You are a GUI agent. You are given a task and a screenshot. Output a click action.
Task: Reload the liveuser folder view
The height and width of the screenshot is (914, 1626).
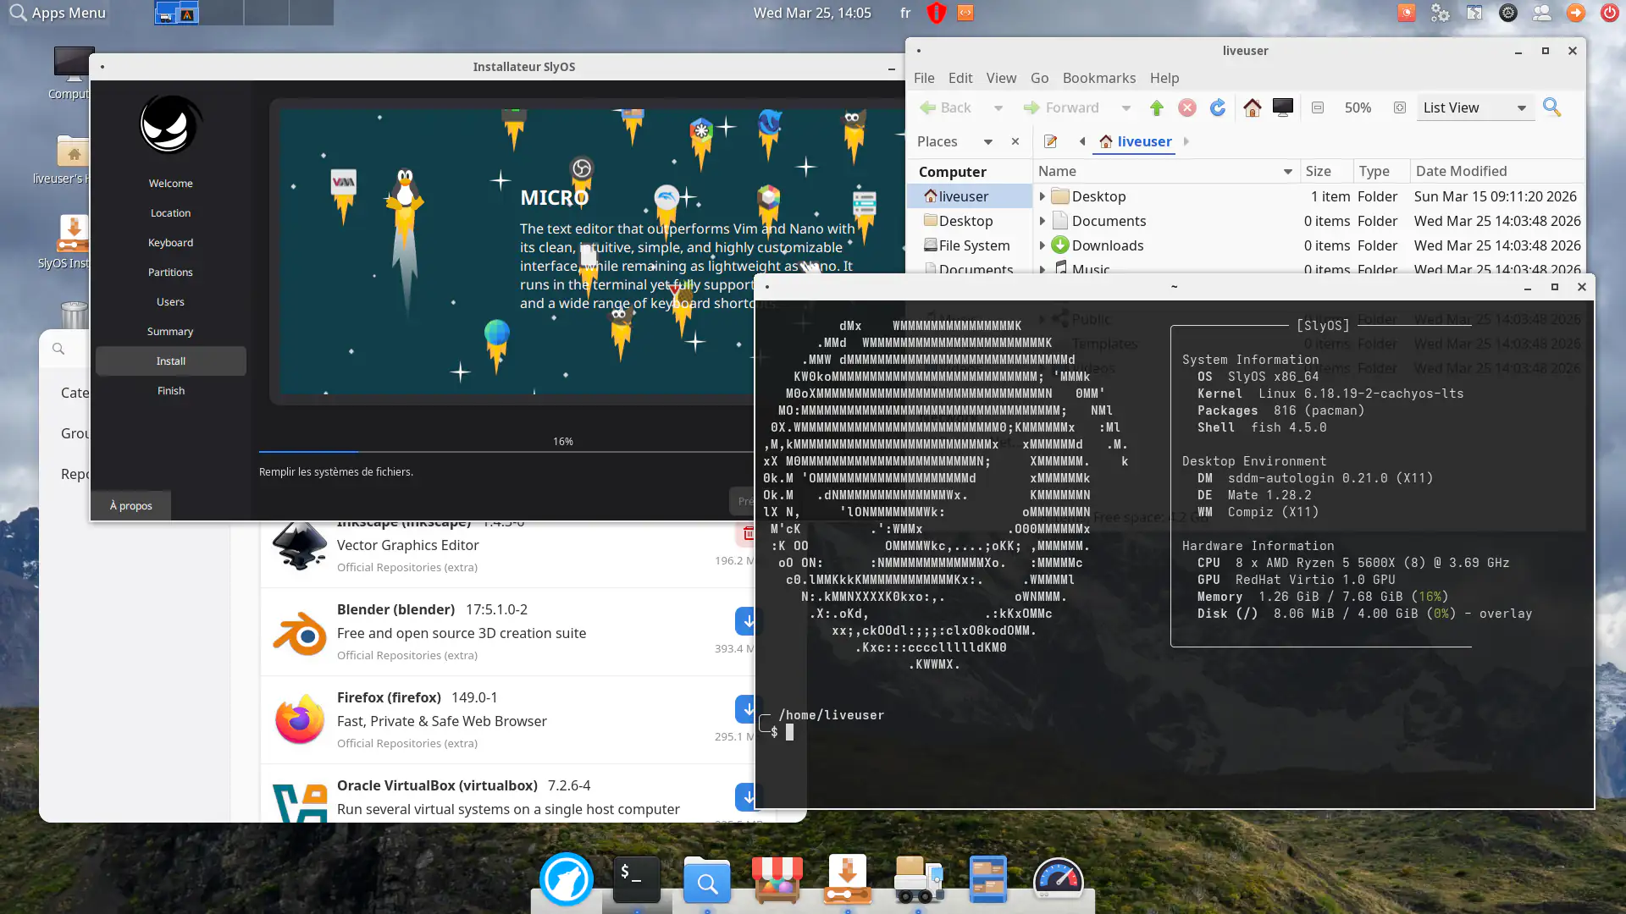pyautogui.click(x=1217, y=107)
